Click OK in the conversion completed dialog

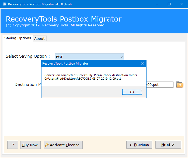pyautogui.click(x=132, y=92)
